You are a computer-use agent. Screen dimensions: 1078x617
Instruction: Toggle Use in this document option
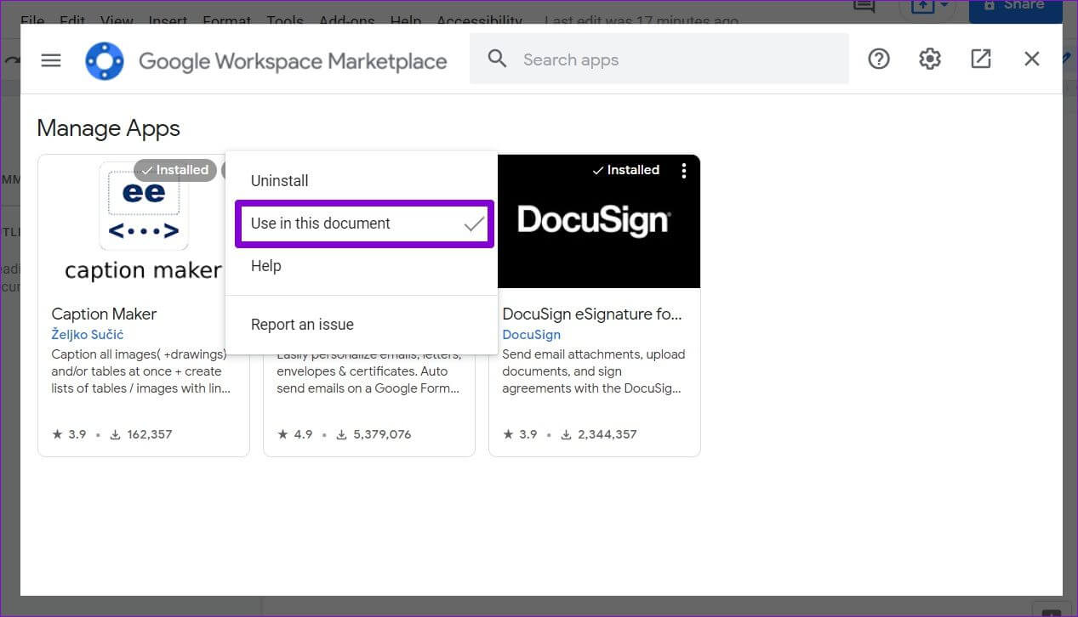(364, 224)
